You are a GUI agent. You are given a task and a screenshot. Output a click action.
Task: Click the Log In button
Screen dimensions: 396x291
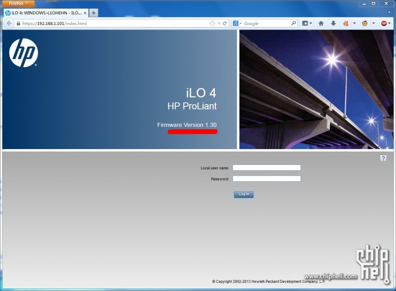(244, 194)
